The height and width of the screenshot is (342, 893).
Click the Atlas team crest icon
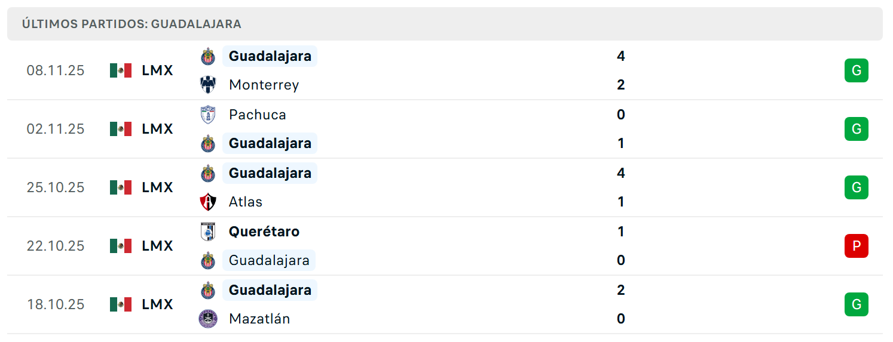point(208,202)
